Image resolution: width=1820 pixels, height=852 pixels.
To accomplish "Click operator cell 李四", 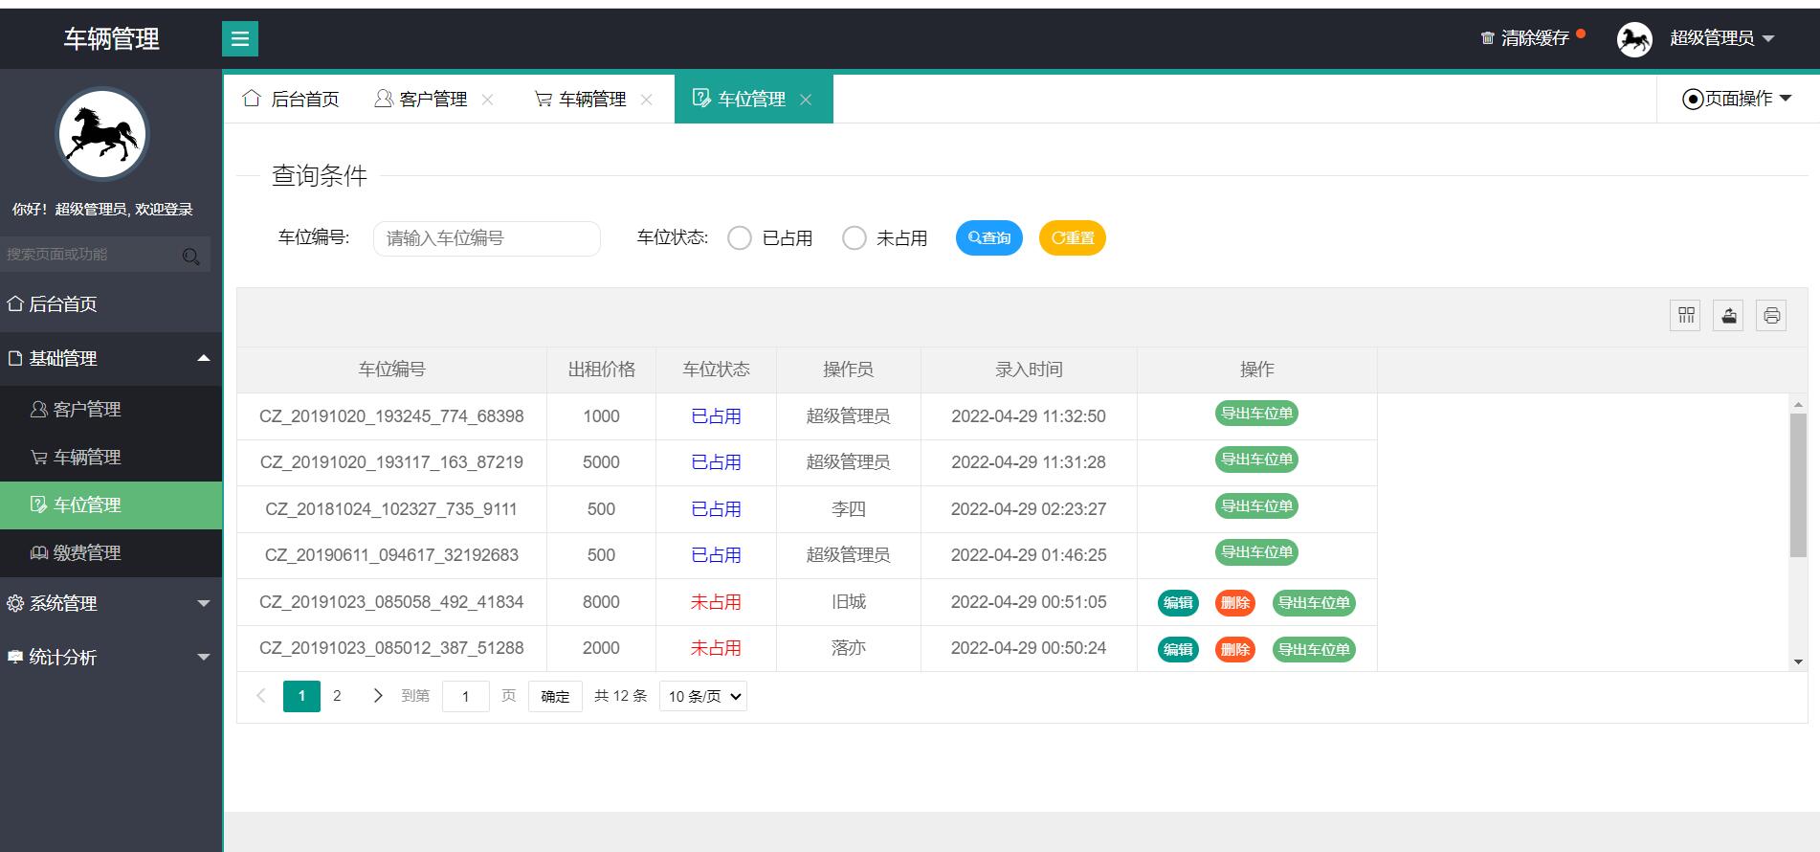I will pos(849,509).
